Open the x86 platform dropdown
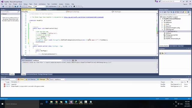 pos(40,7)
